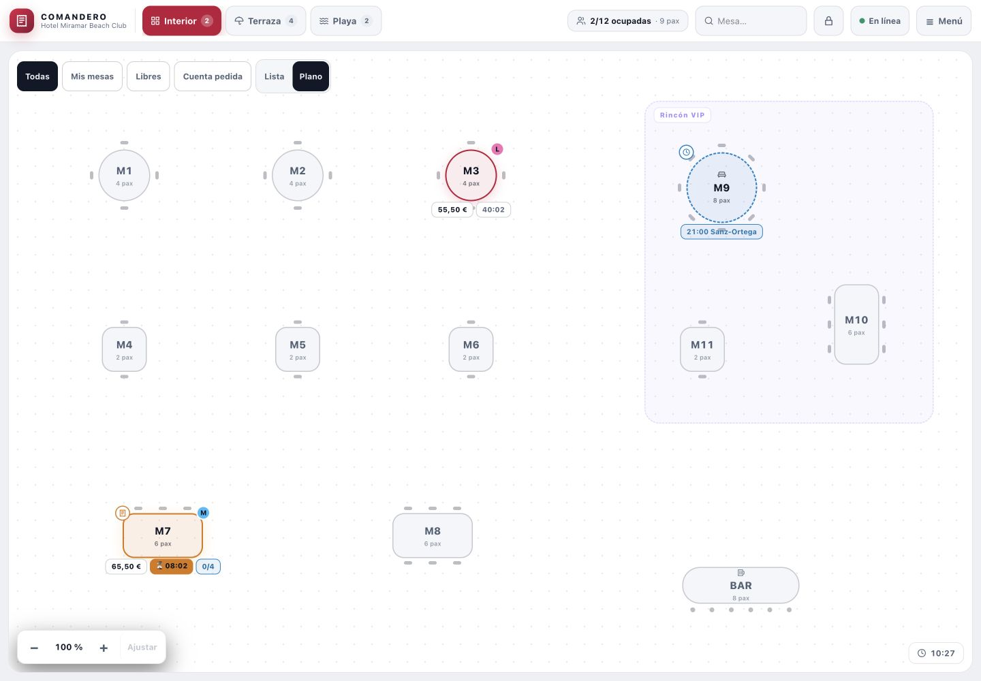This screenshot has width=981, height=681.
Task: Click the Ajustar zoom button
Action: point(142,648)
